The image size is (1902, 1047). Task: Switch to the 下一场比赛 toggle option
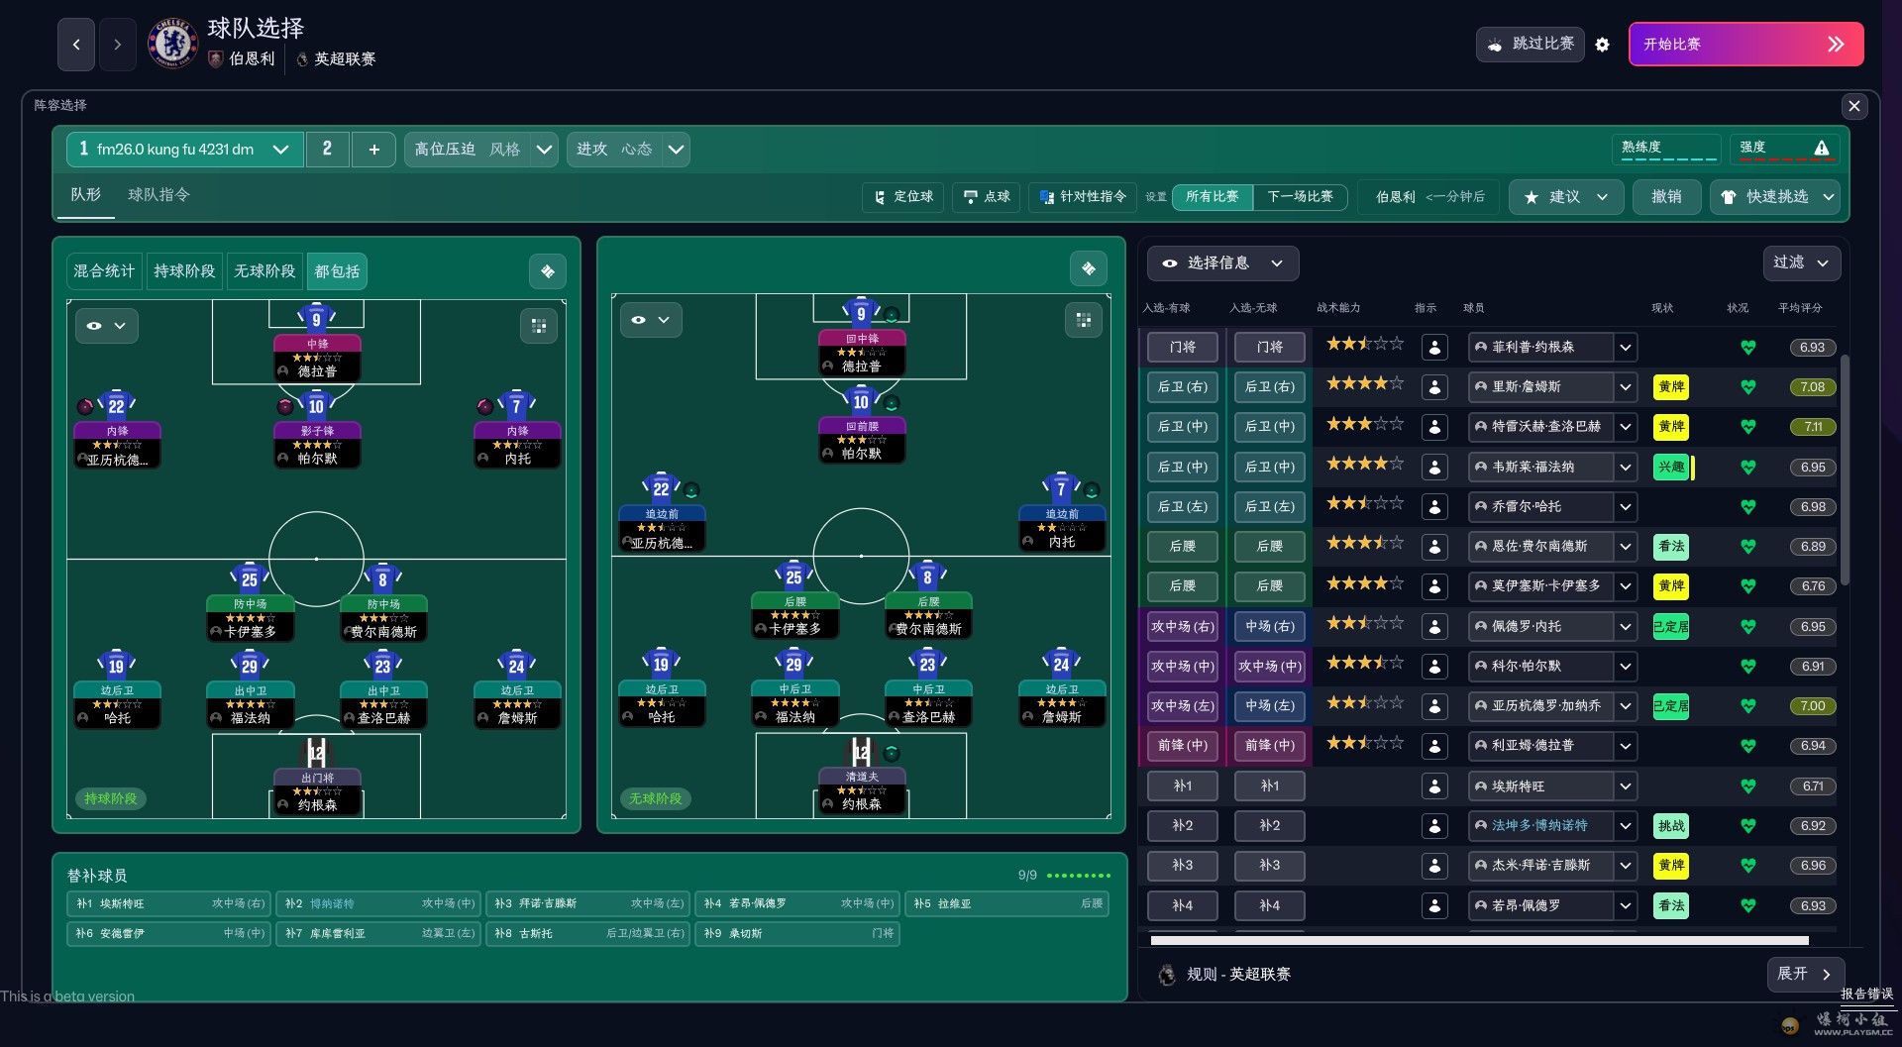click(x=1300, y=196)
